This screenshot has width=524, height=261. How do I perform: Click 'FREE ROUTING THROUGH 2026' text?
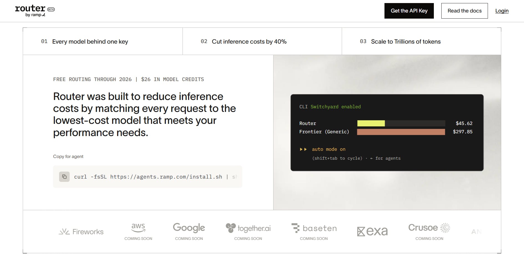[x=92, y=79]
